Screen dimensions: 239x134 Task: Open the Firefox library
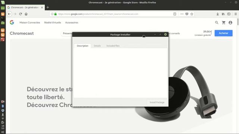coord(223,14)
